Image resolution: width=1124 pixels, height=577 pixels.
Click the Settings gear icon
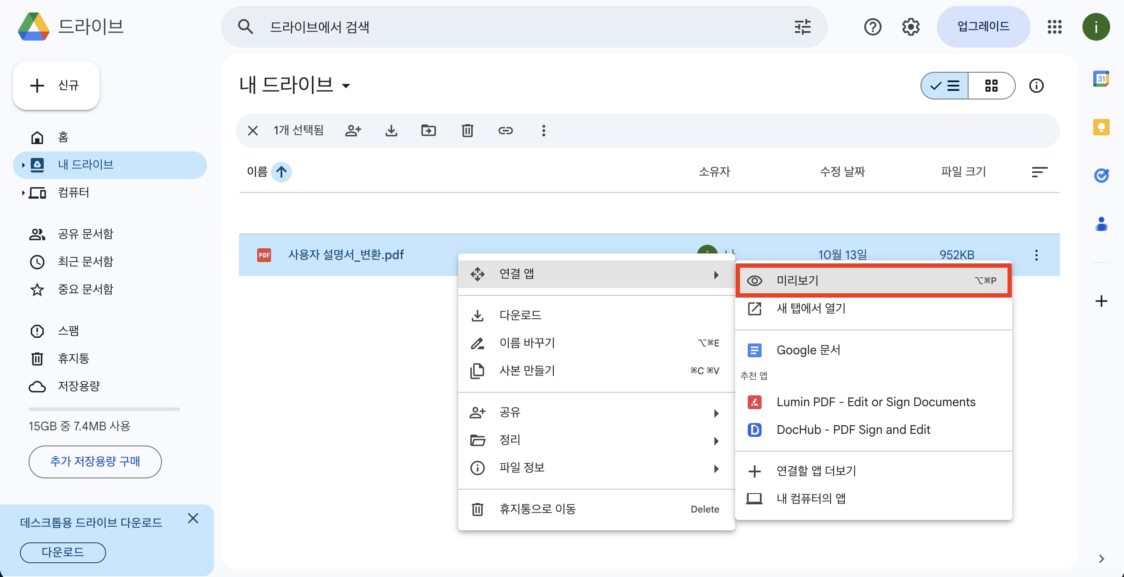coord(911,27)
